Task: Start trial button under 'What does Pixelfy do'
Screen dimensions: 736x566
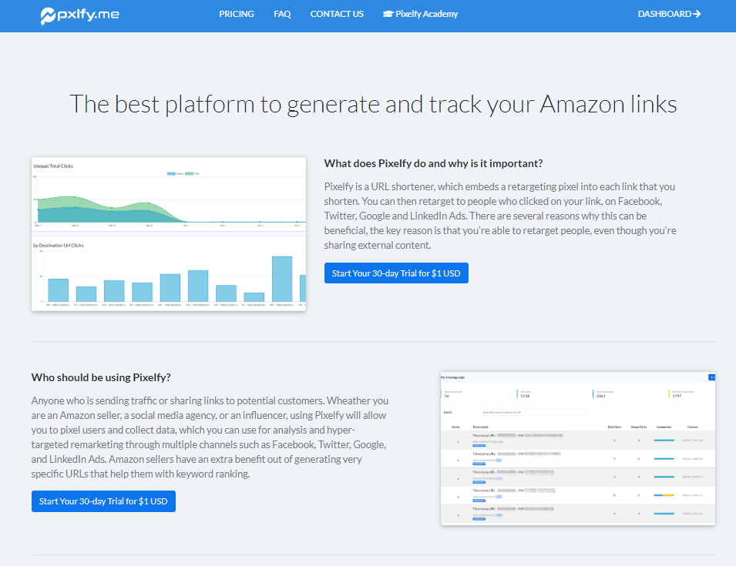Action: click(396, 273)
